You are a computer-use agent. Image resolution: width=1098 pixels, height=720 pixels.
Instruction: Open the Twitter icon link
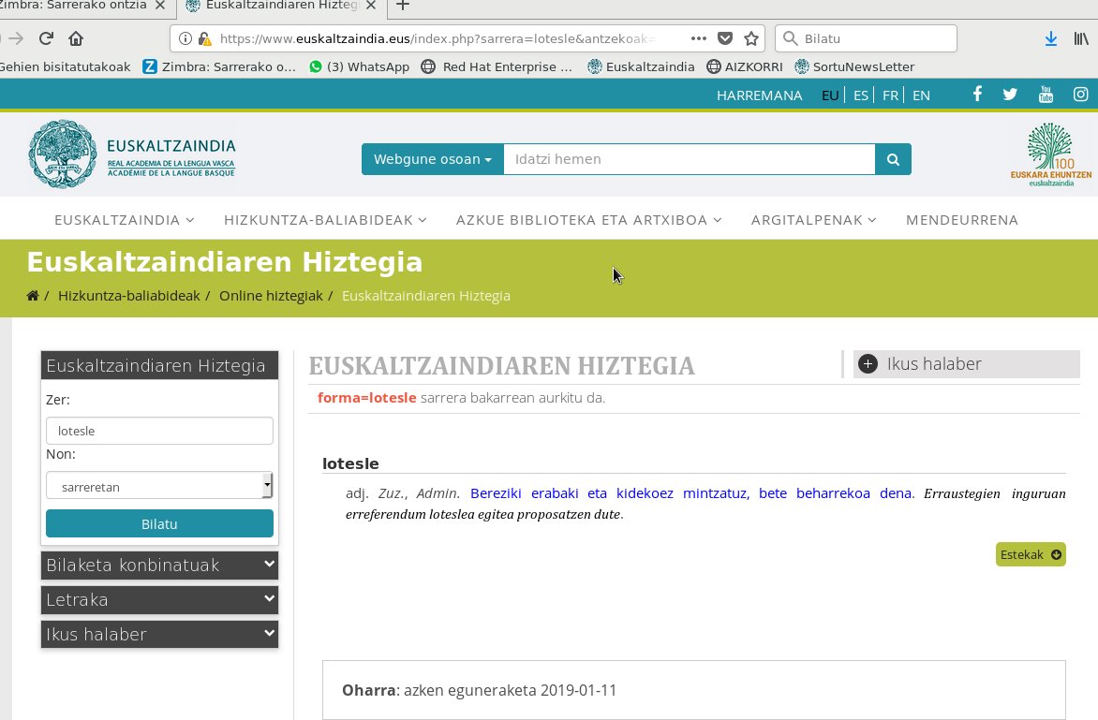point(1009,95)
